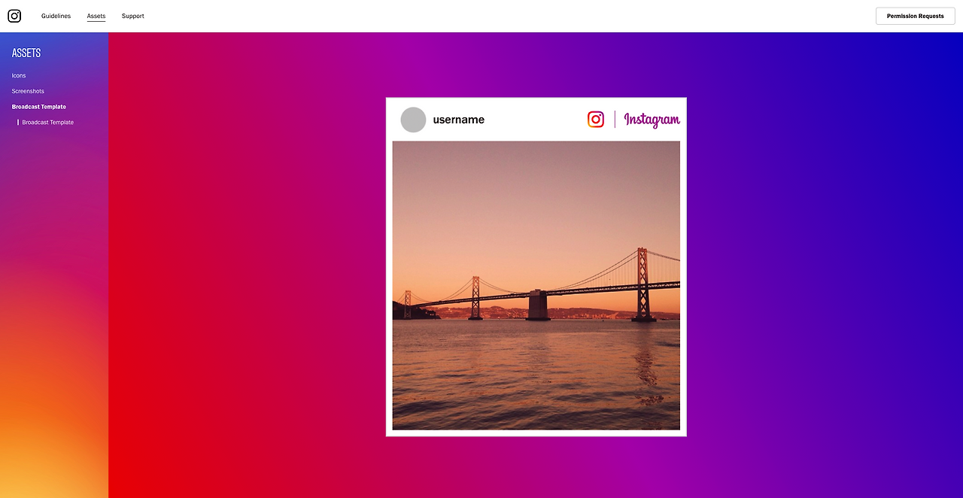The image size is (963, 498).
Task: Click the ASSETS sidebar title
Action: [x=26, y=53]
